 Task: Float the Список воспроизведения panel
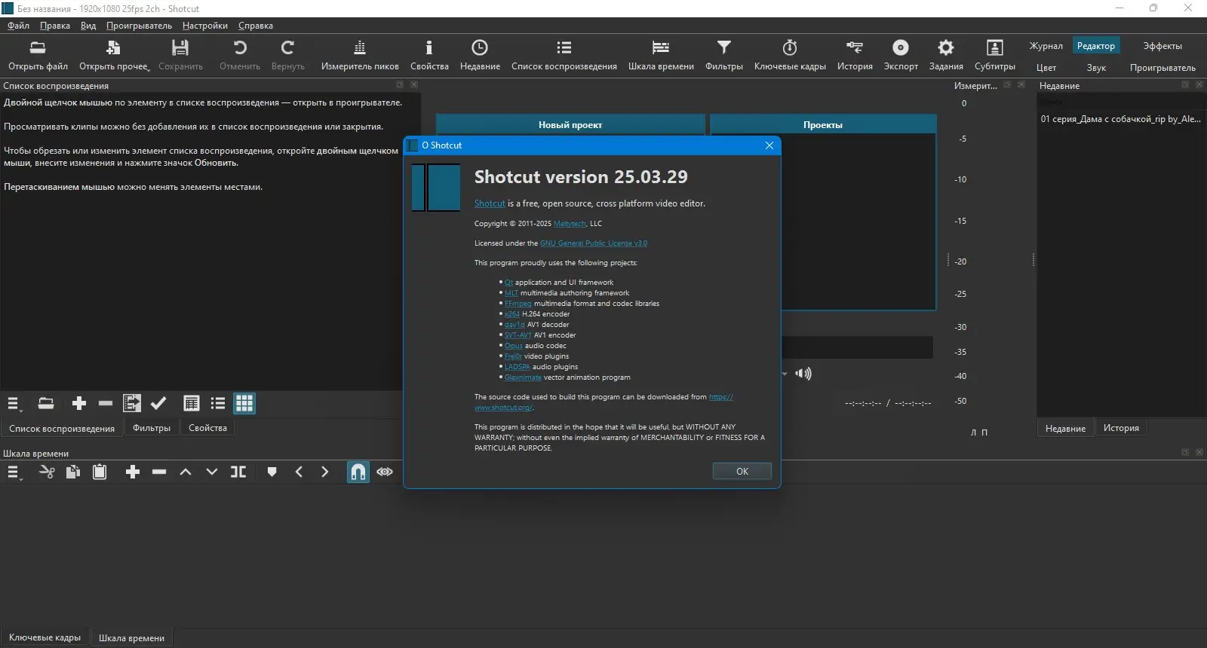[400, 85]
